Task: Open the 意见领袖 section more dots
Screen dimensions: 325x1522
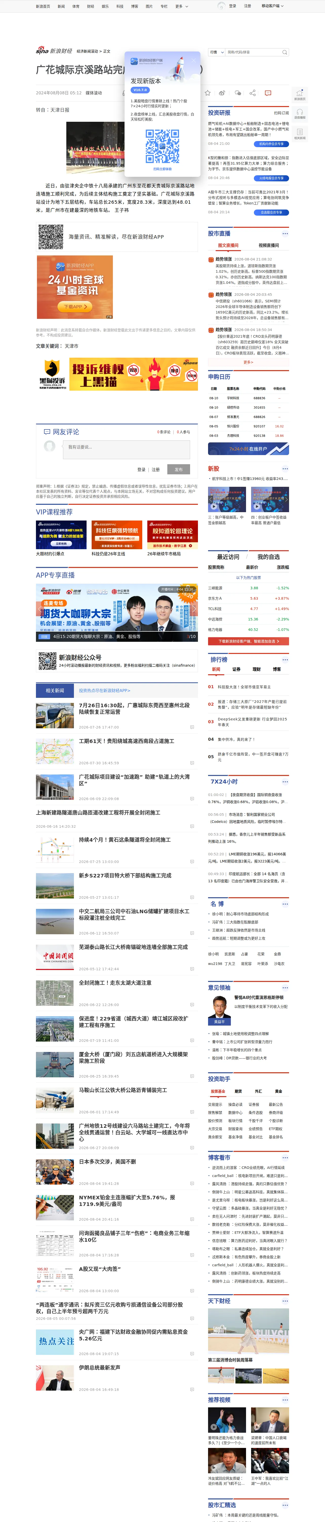Action: tap(285, 987)
